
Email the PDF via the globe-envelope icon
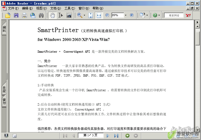click(33, 15)
